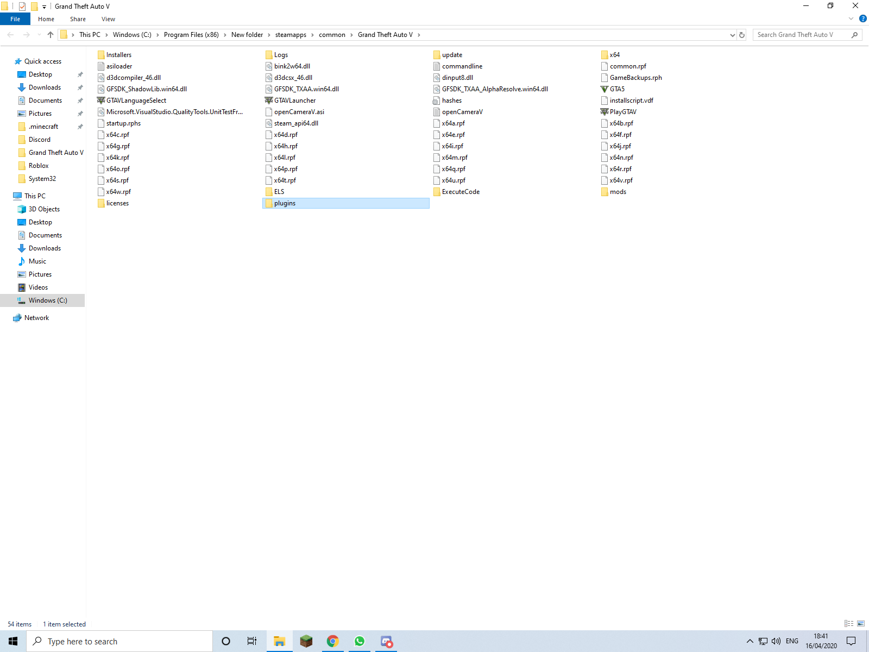Click the GTAVLauncher icon
The height and width of the screenshot is (652, 869).
(x=269, y=101)
